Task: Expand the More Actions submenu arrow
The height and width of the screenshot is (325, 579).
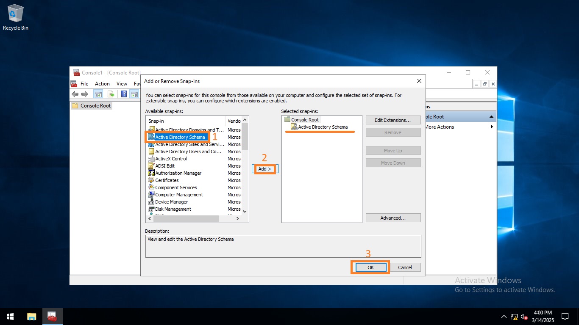Action: tap(492, 127)
